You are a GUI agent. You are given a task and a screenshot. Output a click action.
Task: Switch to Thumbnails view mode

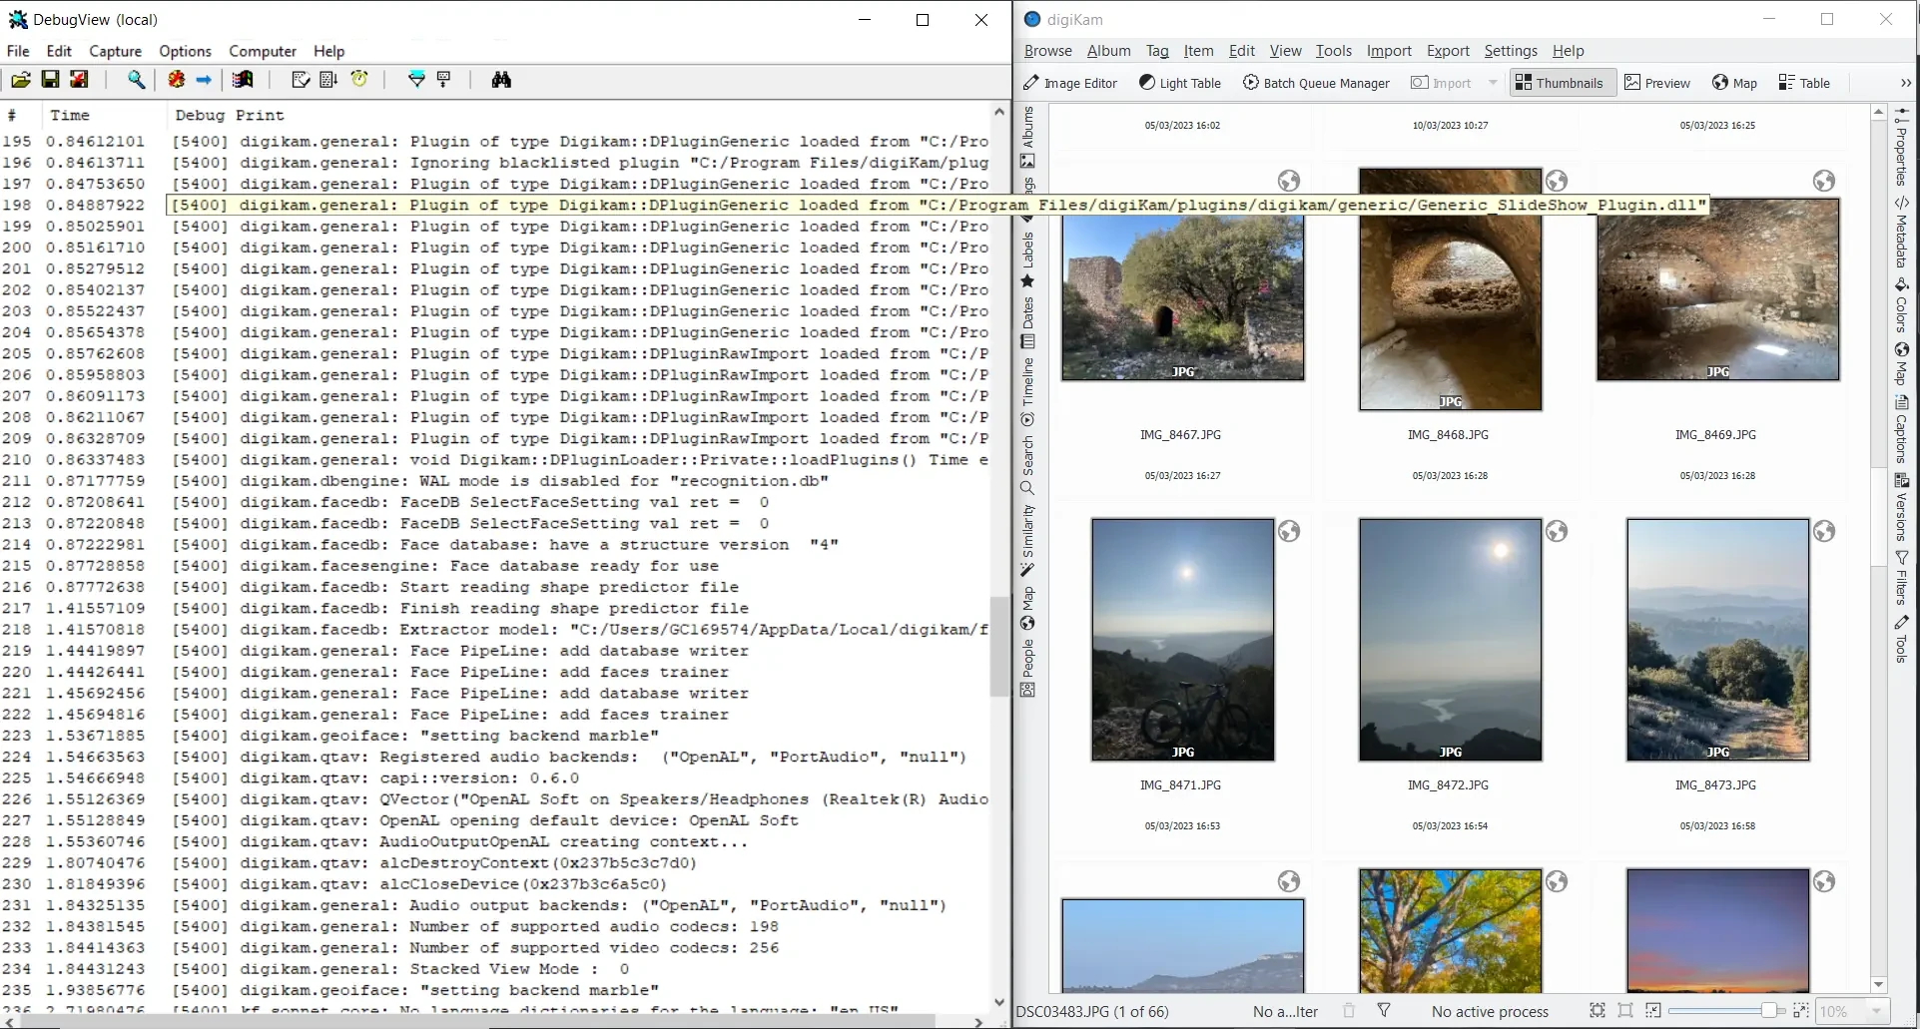(x=1559, y=83)
